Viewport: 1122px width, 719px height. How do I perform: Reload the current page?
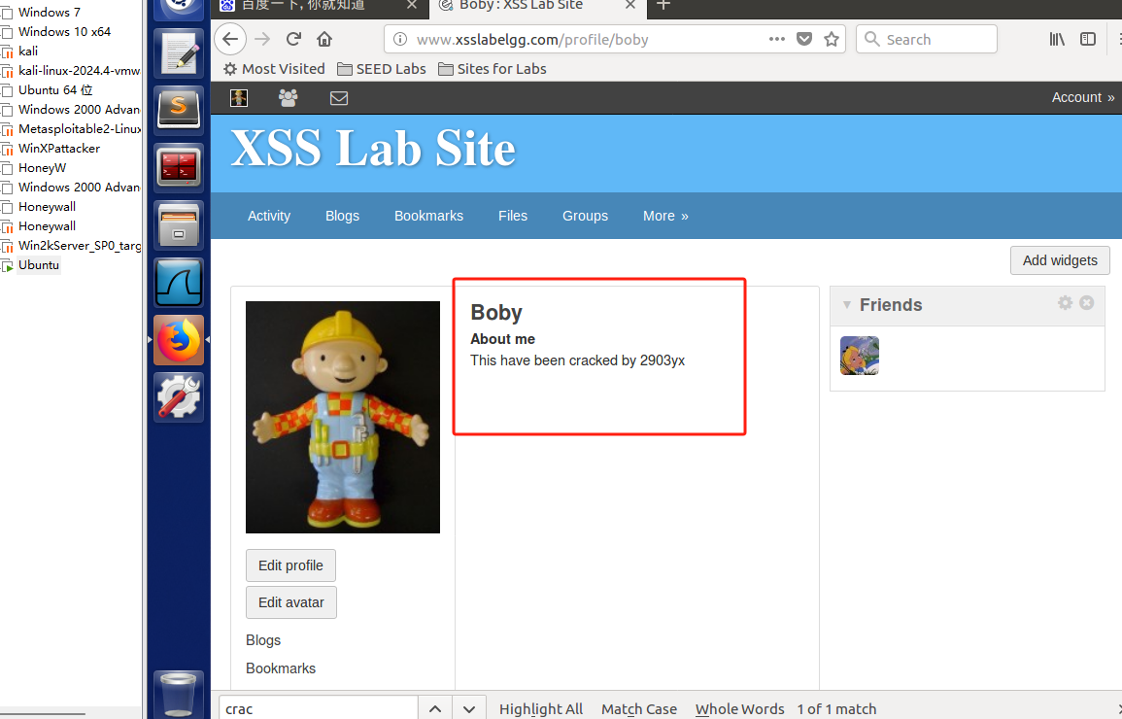[293, 39]
